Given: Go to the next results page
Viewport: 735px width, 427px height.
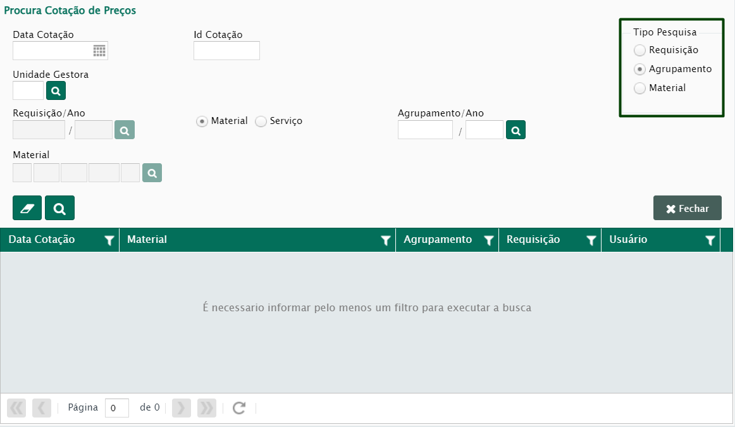Looking at the screenshot, I should click(x=181, y=408).
